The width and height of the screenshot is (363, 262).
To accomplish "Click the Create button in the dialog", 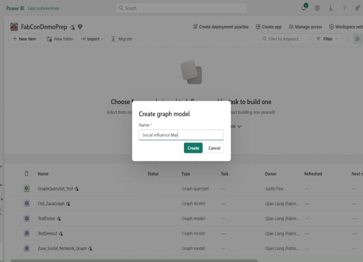I will pyautogui.click(x=193, y=148).
